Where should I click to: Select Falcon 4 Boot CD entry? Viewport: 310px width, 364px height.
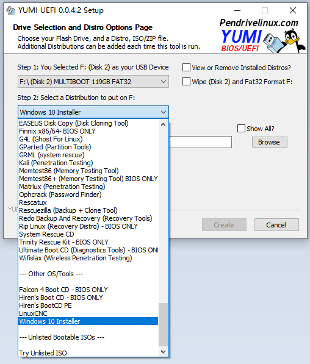[88, 290]
